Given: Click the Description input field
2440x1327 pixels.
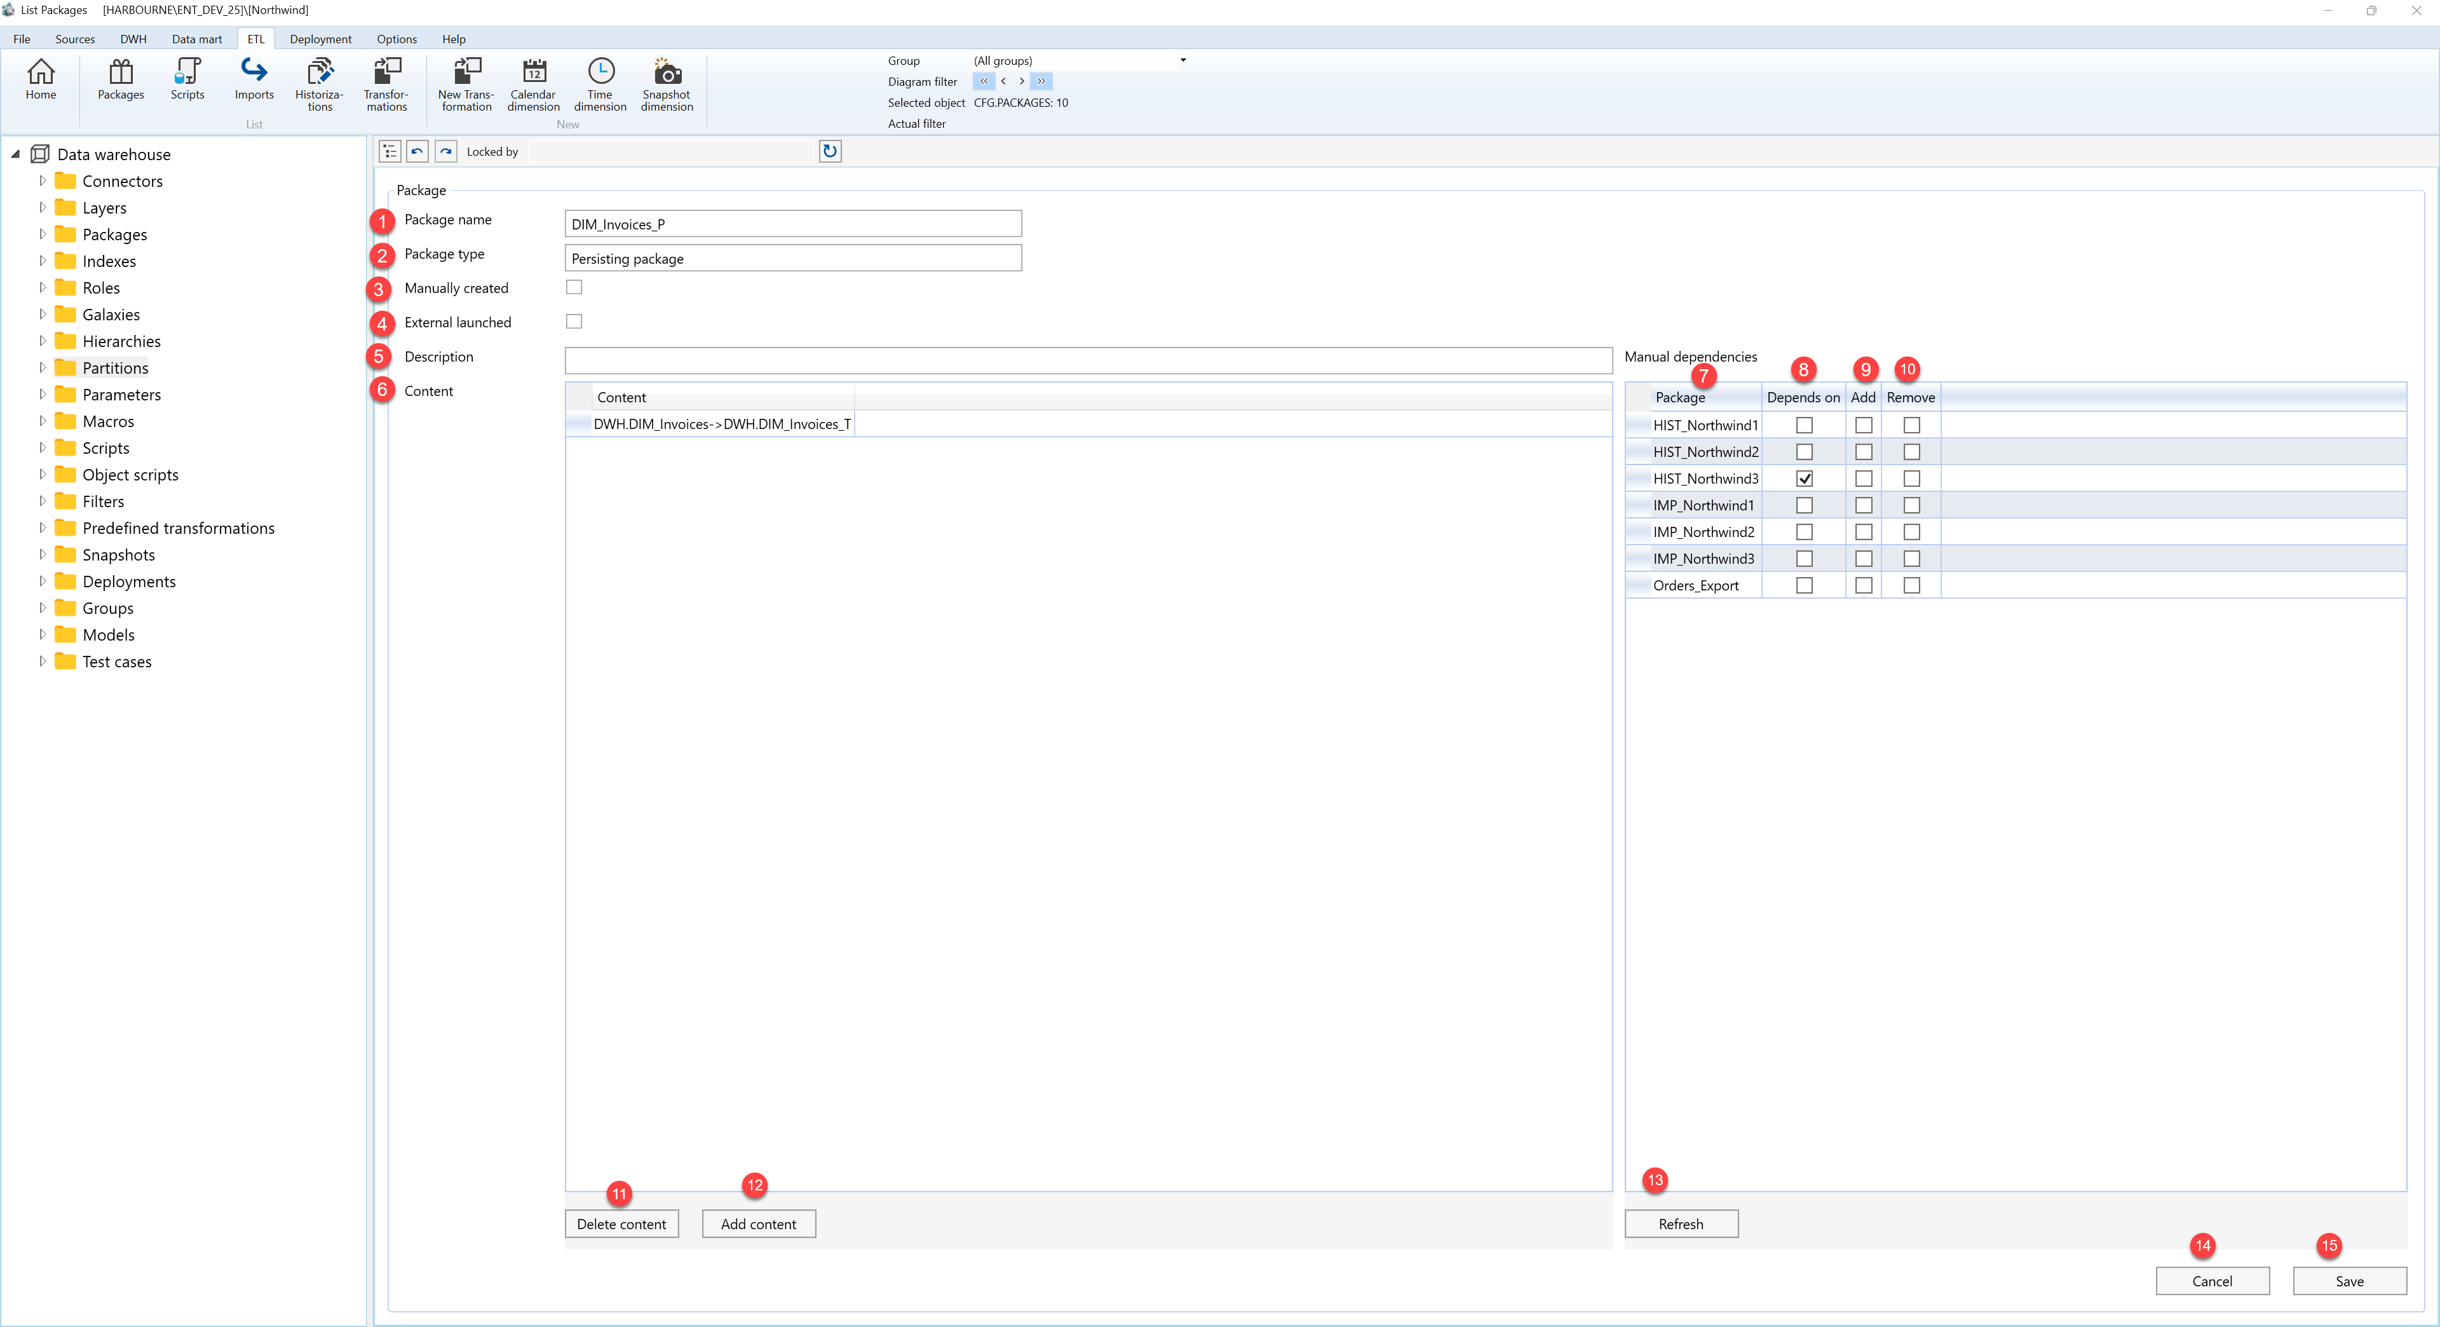Looking at the screenshot, I should coord(1088,360).
